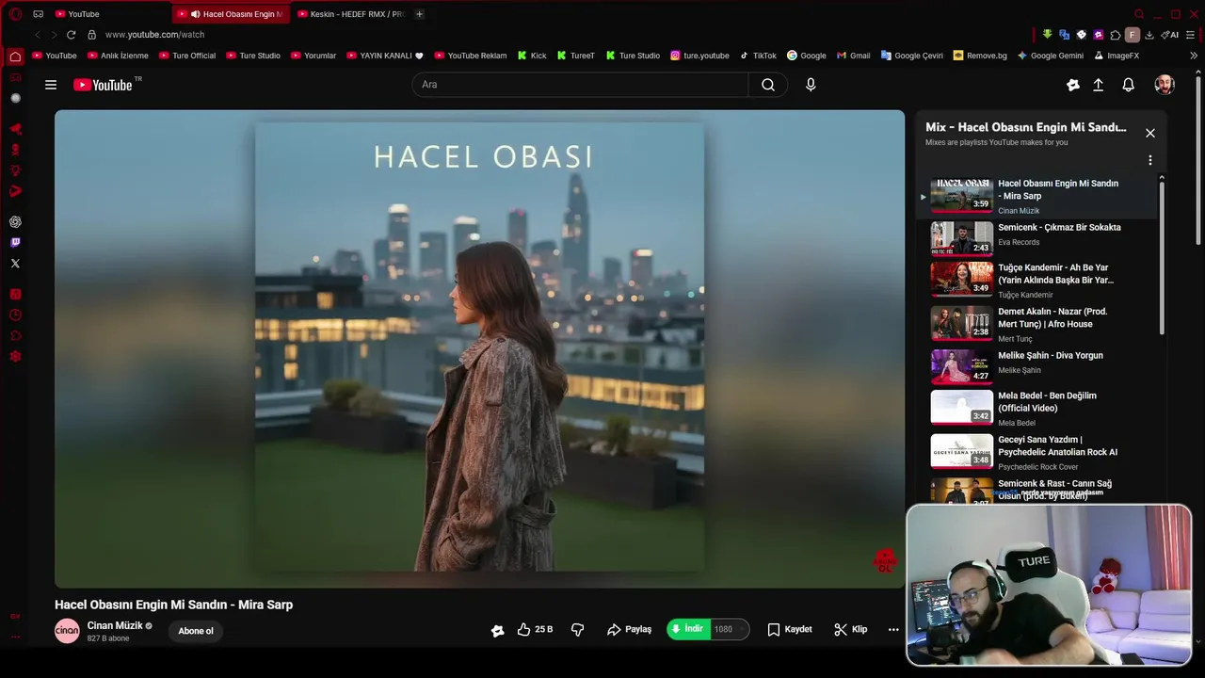The height and width of the screenshot is (678, 1205).
Task: Switch to the Keskin - HEDEF RMX tab
Action: click(350, 14)
